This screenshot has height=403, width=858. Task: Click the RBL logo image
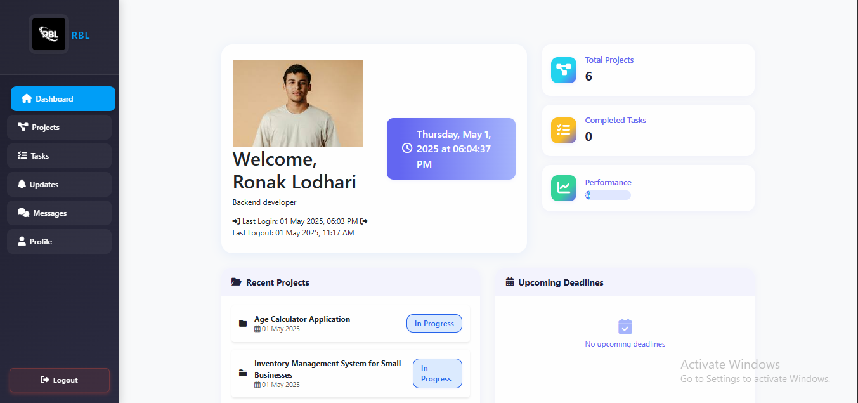tap(49, 34)
